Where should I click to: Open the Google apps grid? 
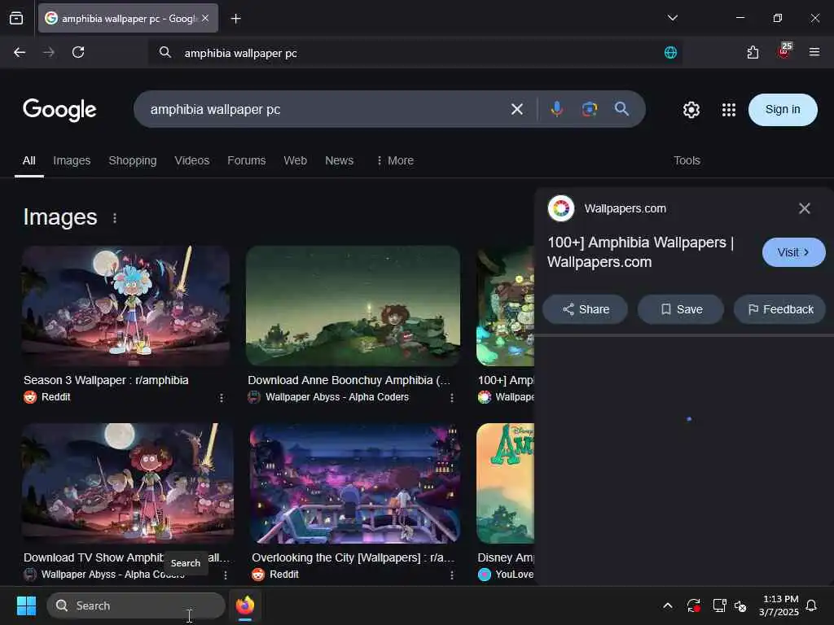pos(728,110)
